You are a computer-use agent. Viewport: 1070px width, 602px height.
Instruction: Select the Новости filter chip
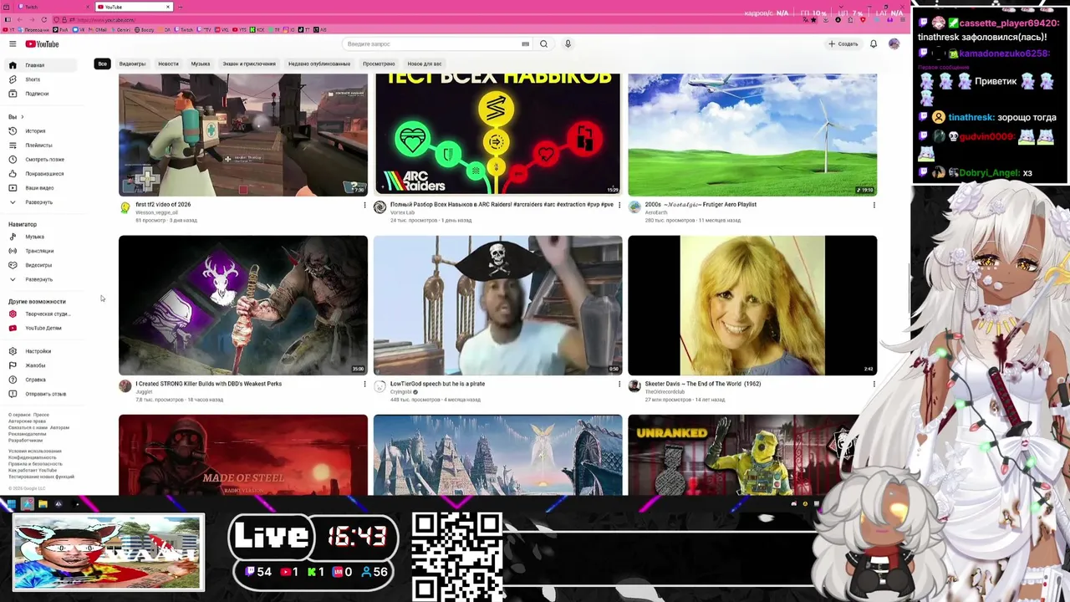tap(168, 64)
